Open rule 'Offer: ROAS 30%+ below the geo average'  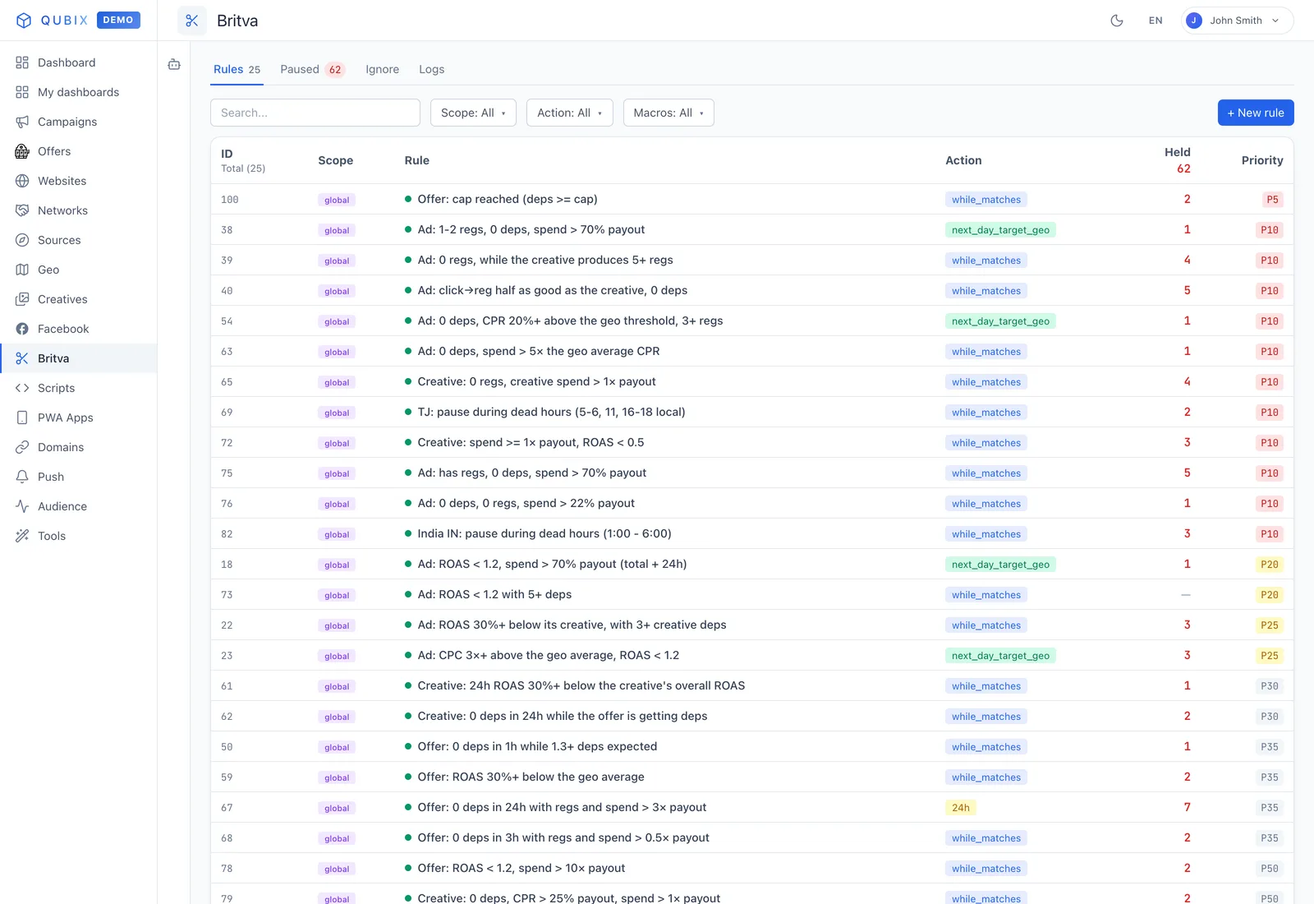pos(531,777)
